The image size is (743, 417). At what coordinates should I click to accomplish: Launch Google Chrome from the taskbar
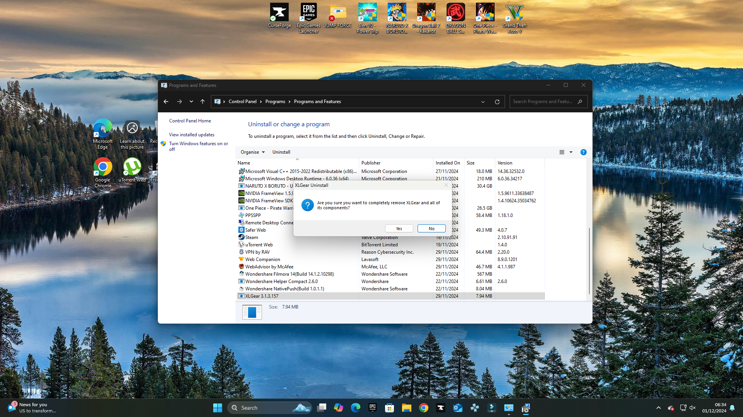424,408
